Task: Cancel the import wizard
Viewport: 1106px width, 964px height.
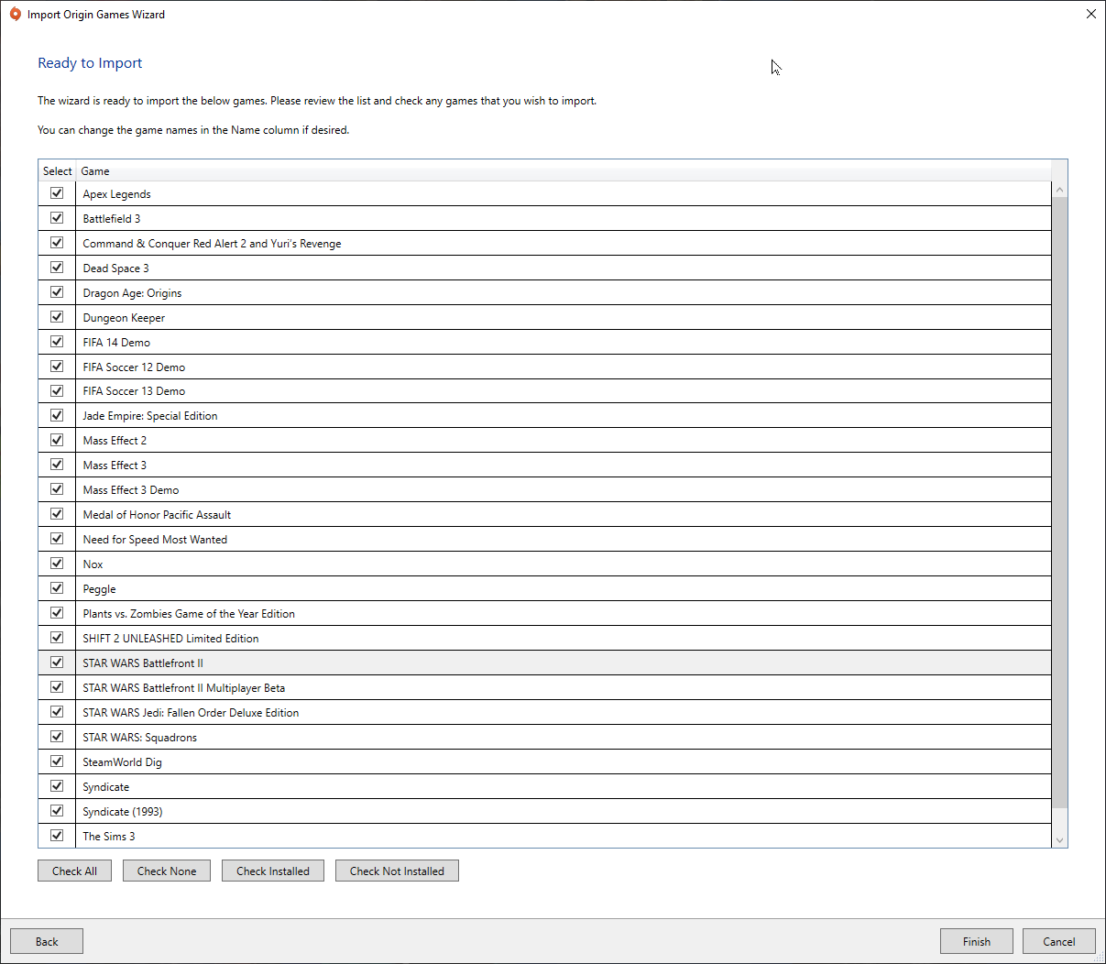Action: (1059, 941)
